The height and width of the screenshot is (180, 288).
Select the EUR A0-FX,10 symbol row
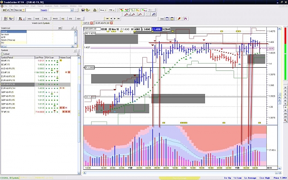point(35,76)
